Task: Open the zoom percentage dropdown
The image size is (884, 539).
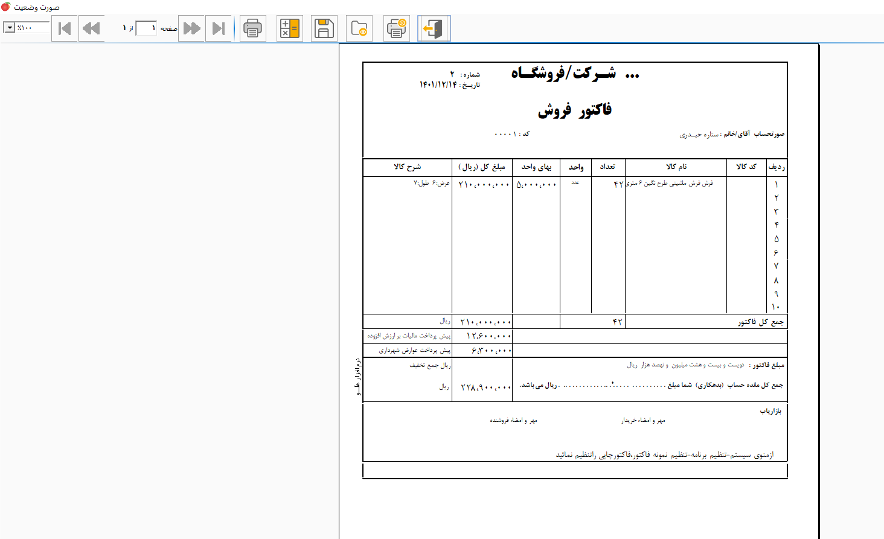Action: click(x=9, y=28)
